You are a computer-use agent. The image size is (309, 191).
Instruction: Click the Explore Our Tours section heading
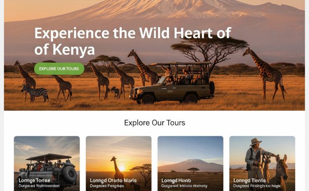(x=154, y=123)
